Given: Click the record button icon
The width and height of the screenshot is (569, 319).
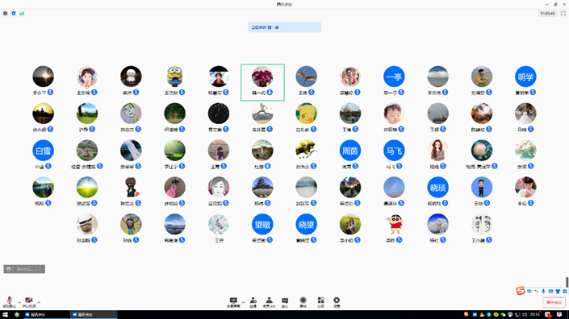Looking at the screenshot, I should [x=303, y=300].
